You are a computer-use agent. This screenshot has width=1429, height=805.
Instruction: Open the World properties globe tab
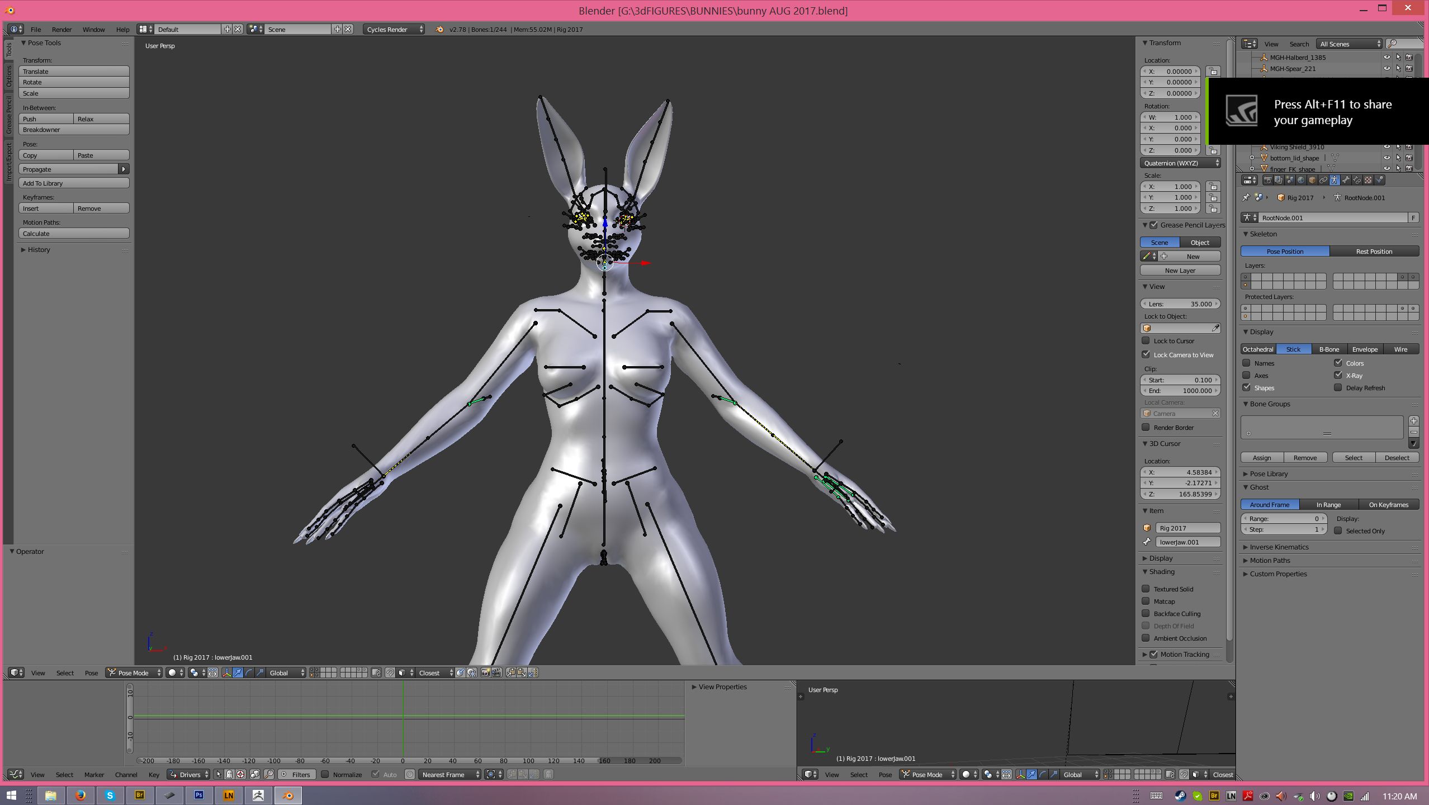[x=1301, y=180]
